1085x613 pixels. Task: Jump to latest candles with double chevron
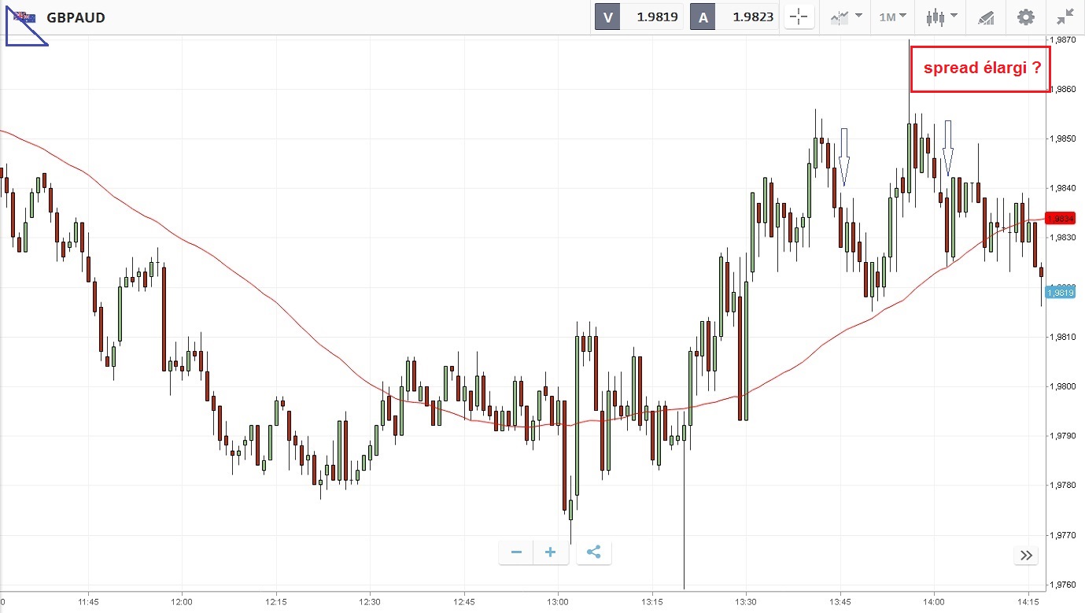point(1026,556)
